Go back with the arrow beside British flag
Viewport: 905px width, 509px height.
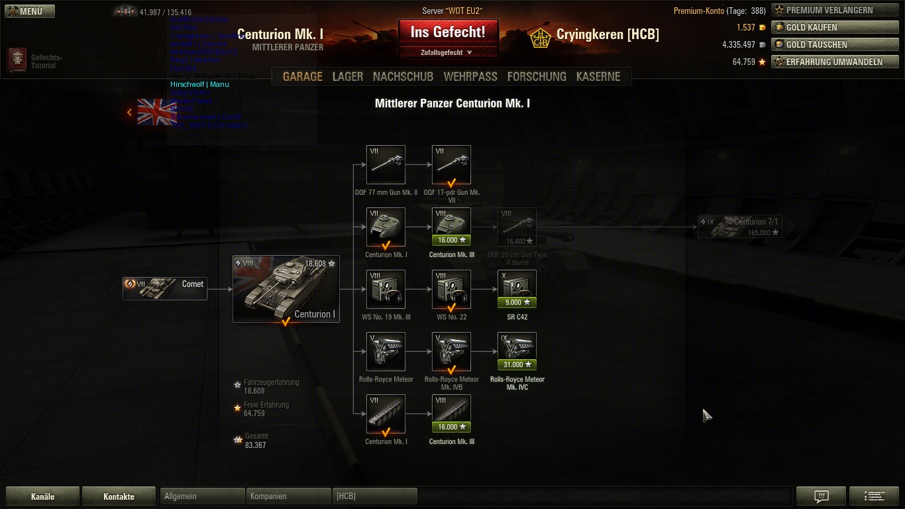(130, 113)
